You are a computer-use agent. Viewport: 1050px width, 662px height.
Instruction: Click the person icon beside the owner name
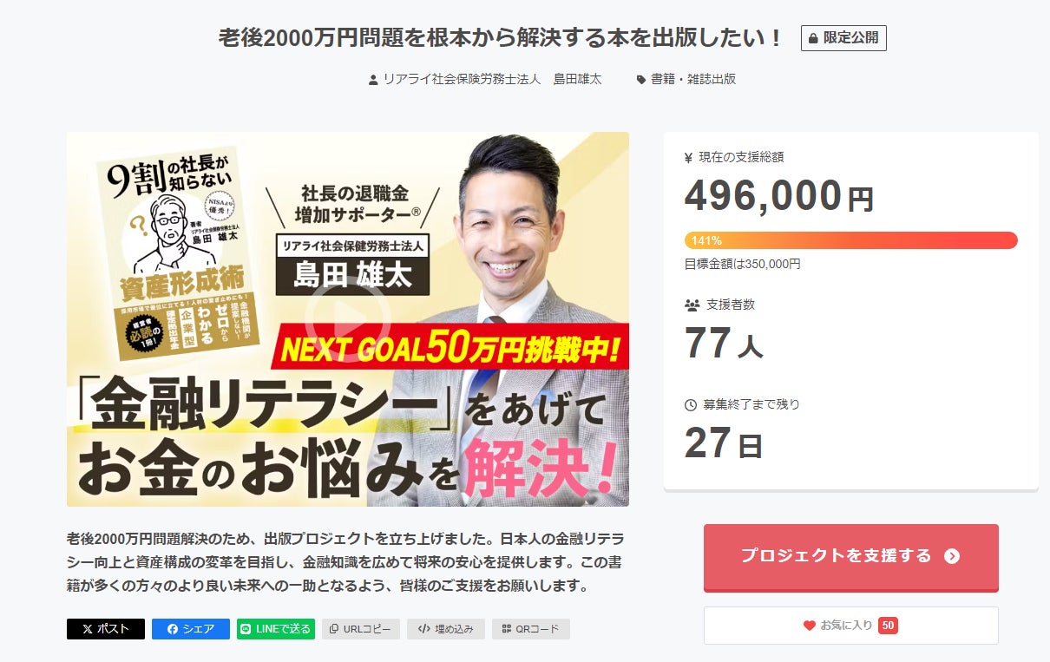[373, 79]
